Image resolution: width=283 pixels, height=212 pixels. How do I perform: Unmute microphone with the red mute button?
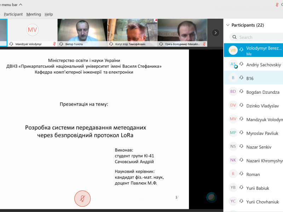tap(82, 199)
